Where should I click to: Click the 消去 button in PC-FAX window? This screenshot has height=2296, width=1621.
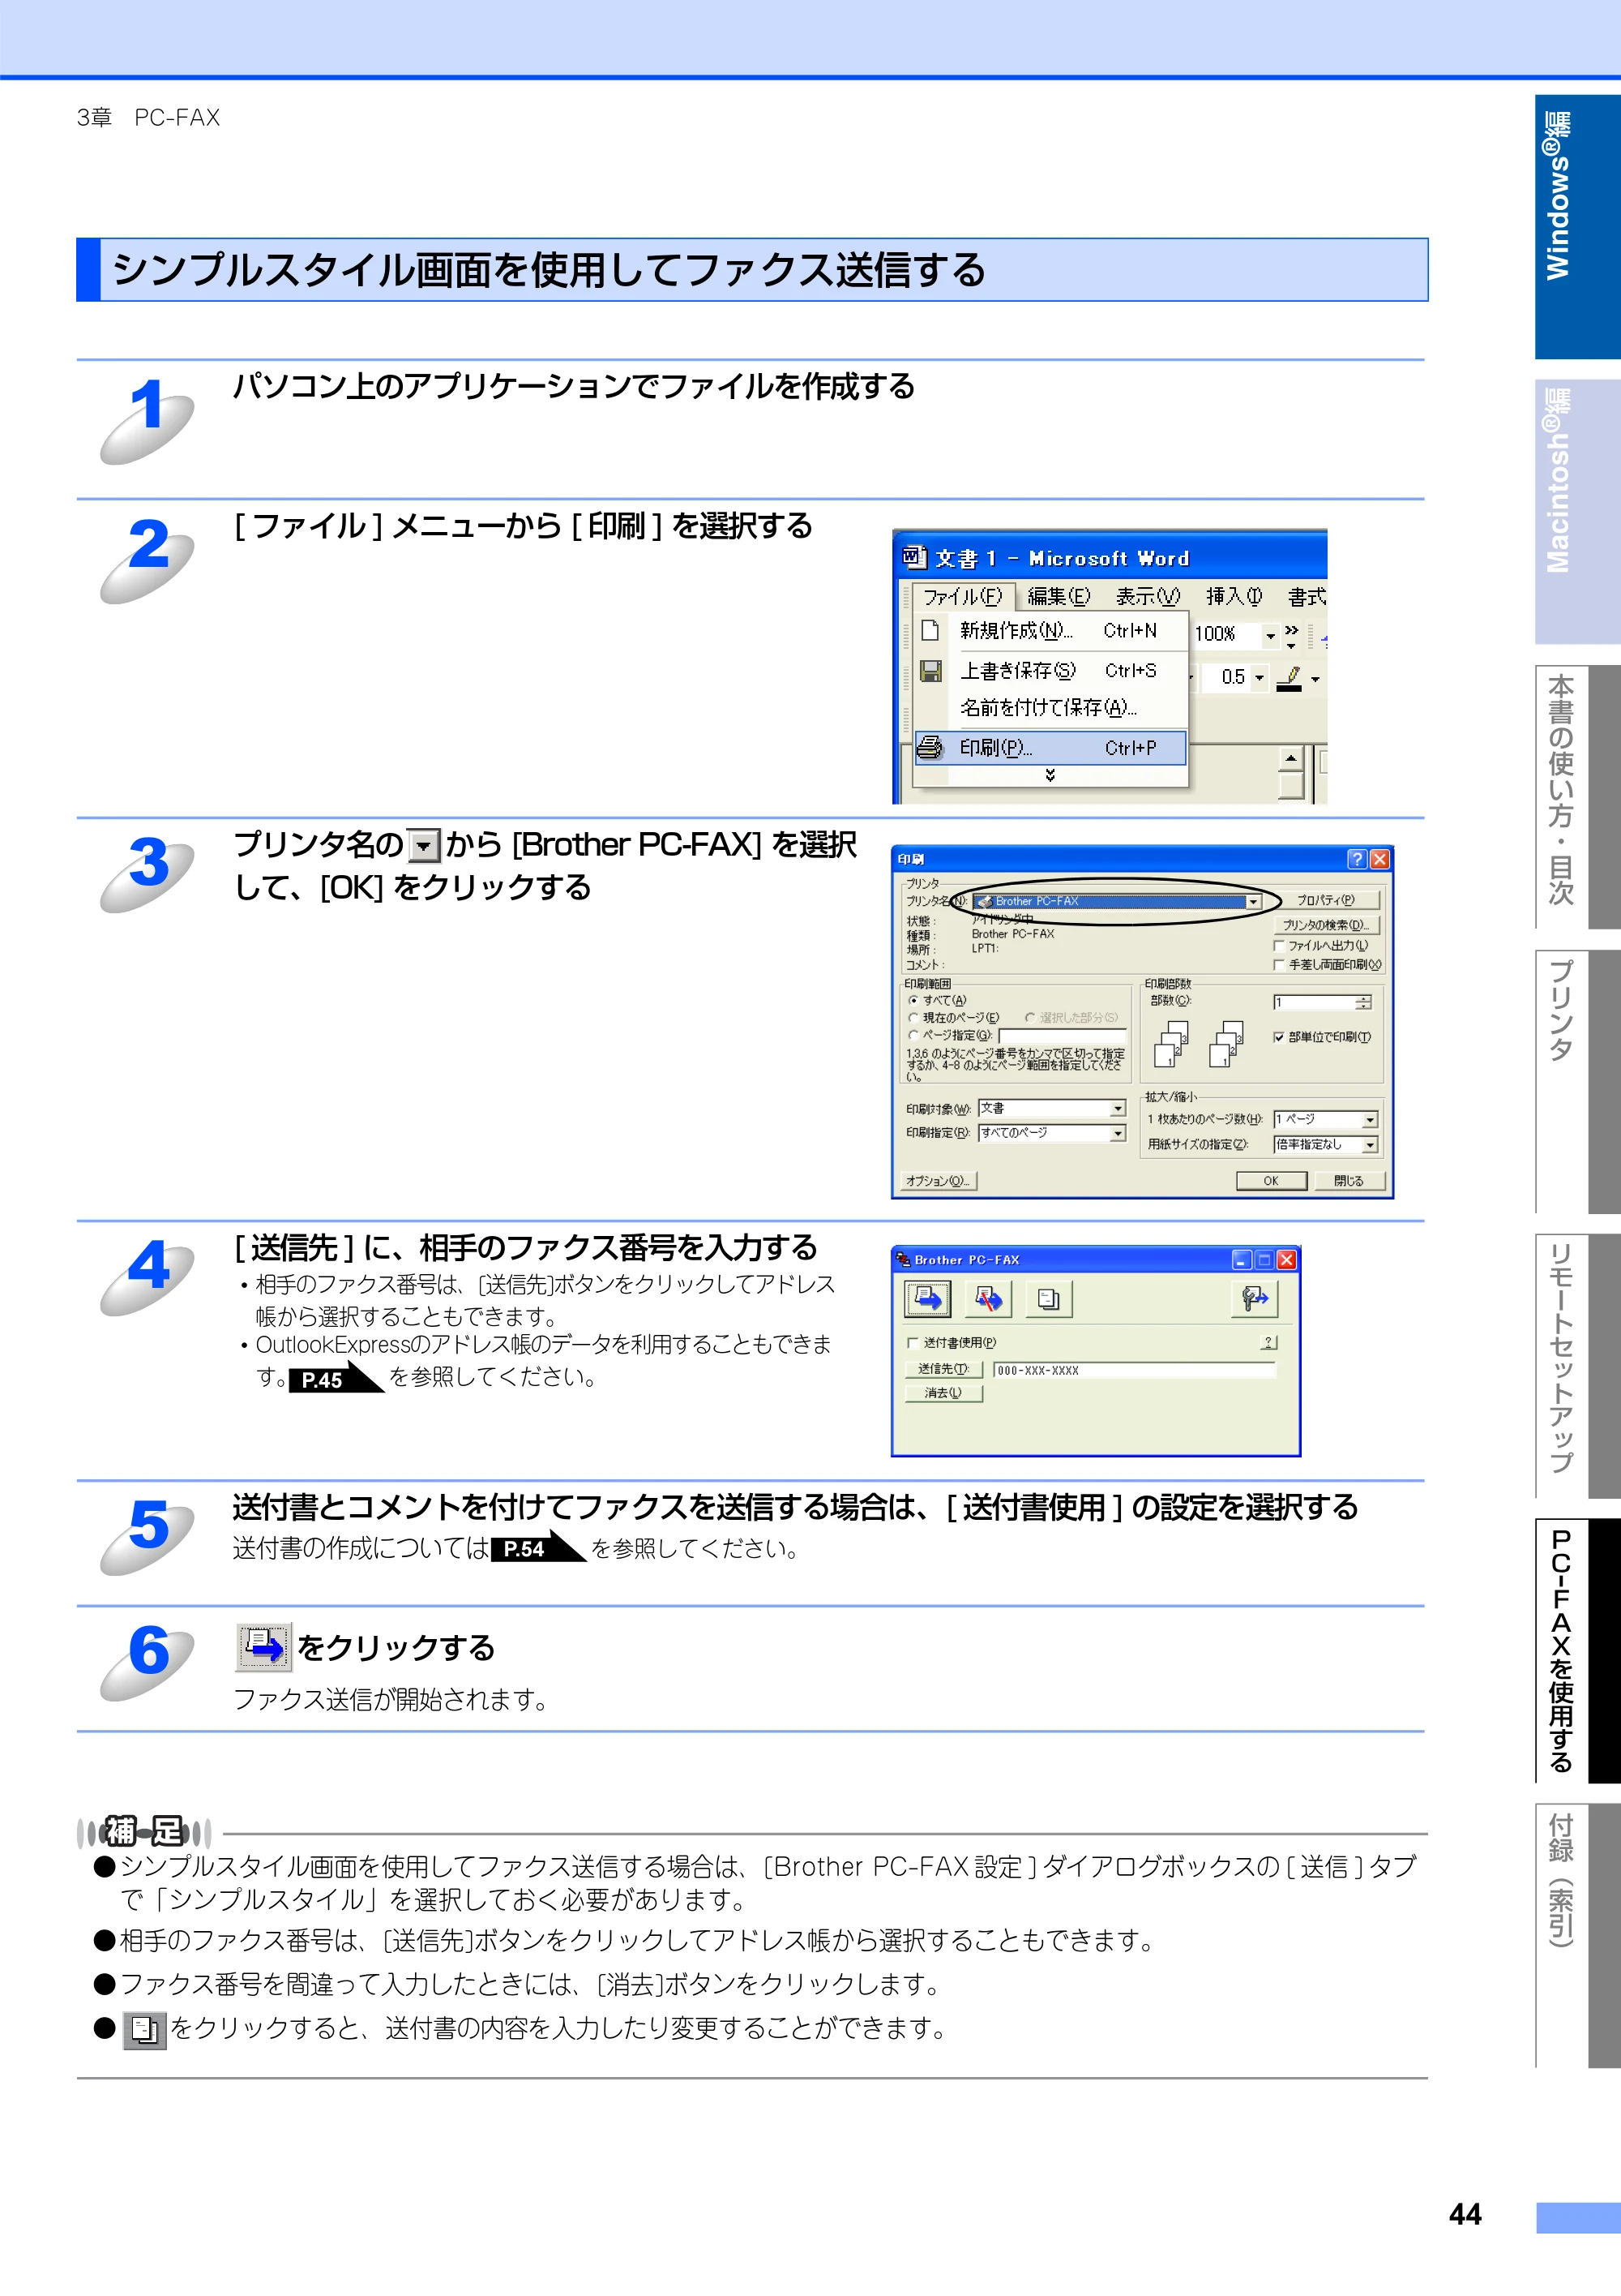click(x=943, y=1393)
